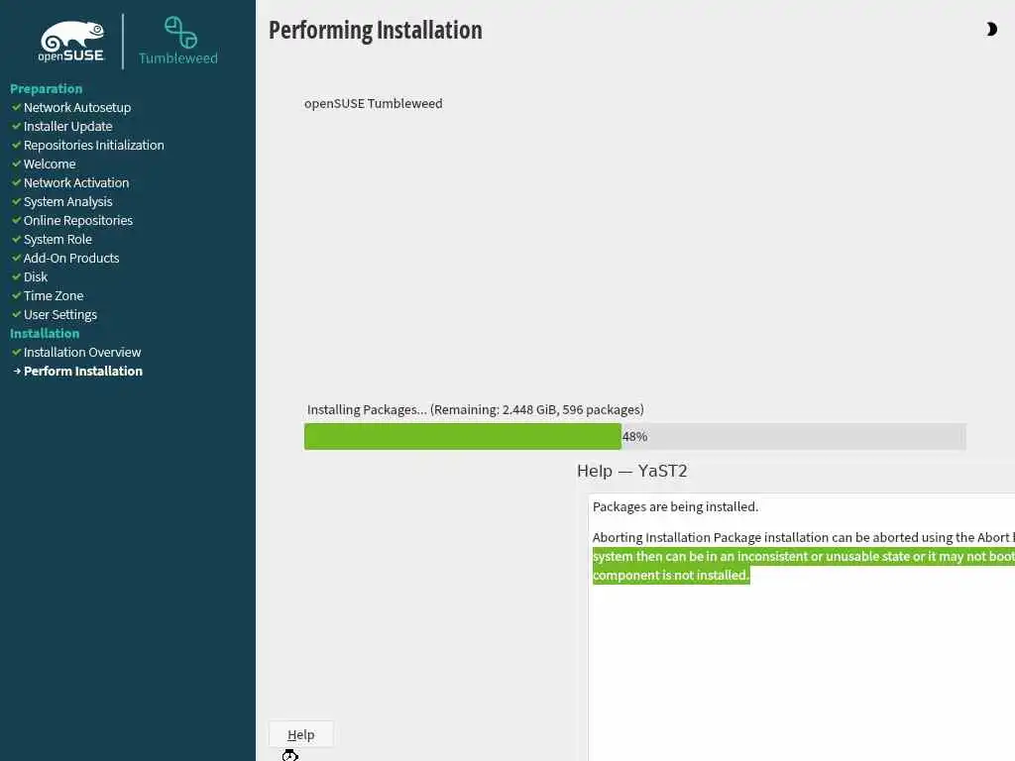Select User Settings step

[x=60, y=314]
